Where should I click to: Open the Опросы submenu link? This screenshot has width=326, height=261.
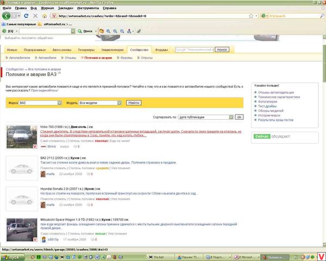[147, 58]
